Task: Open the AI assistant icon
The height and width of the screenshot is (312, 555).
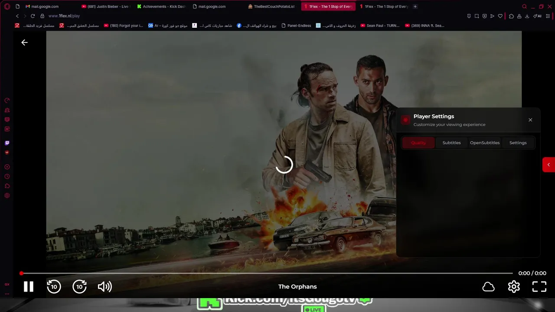Action: [537, 16]
